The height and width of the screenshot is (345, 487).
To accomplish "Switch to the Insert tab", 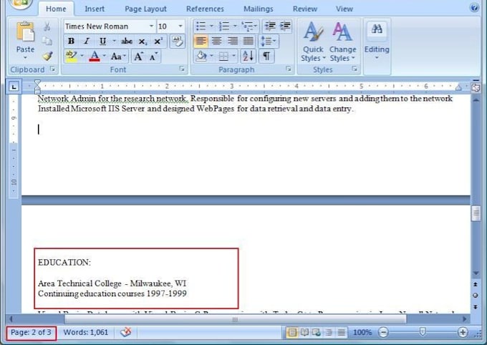I will click(95, 9).
